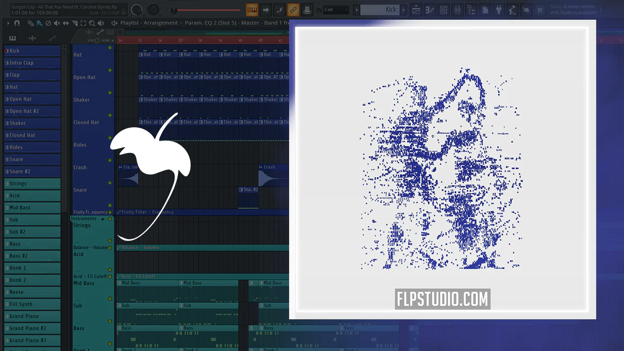The height and width of the screenshot is (351, 624).
Task: Select the Slip tool double-arrow icon
Action: (66, 23)
